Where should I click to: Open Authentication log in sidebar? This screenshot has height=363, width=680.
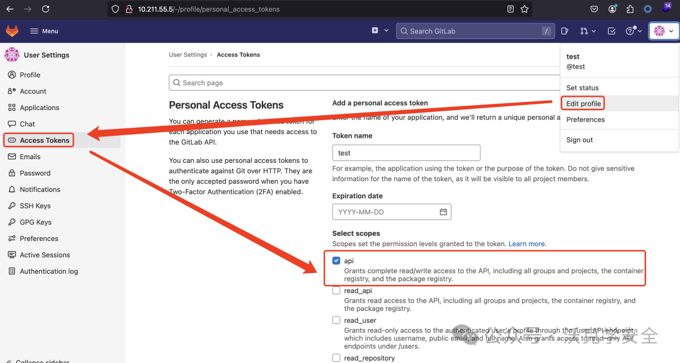48,271
